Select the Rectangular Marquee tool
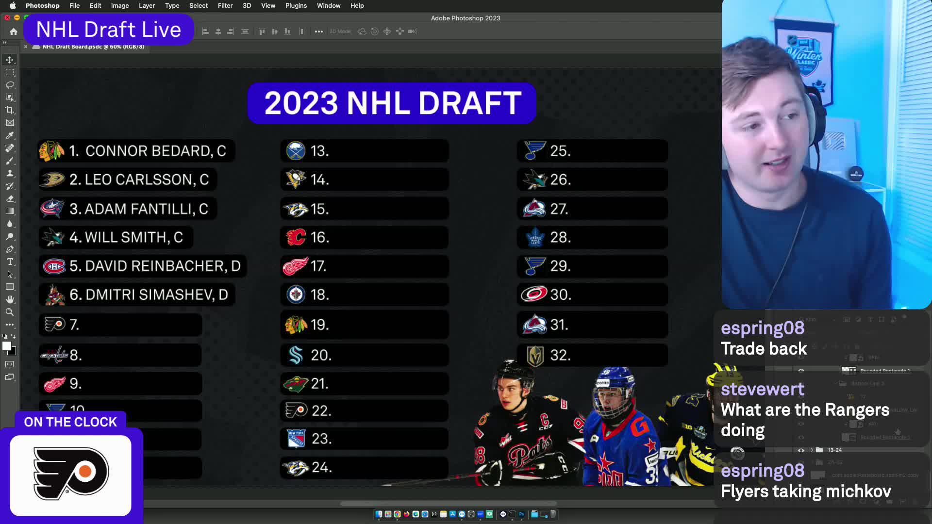 pos(10,72)
